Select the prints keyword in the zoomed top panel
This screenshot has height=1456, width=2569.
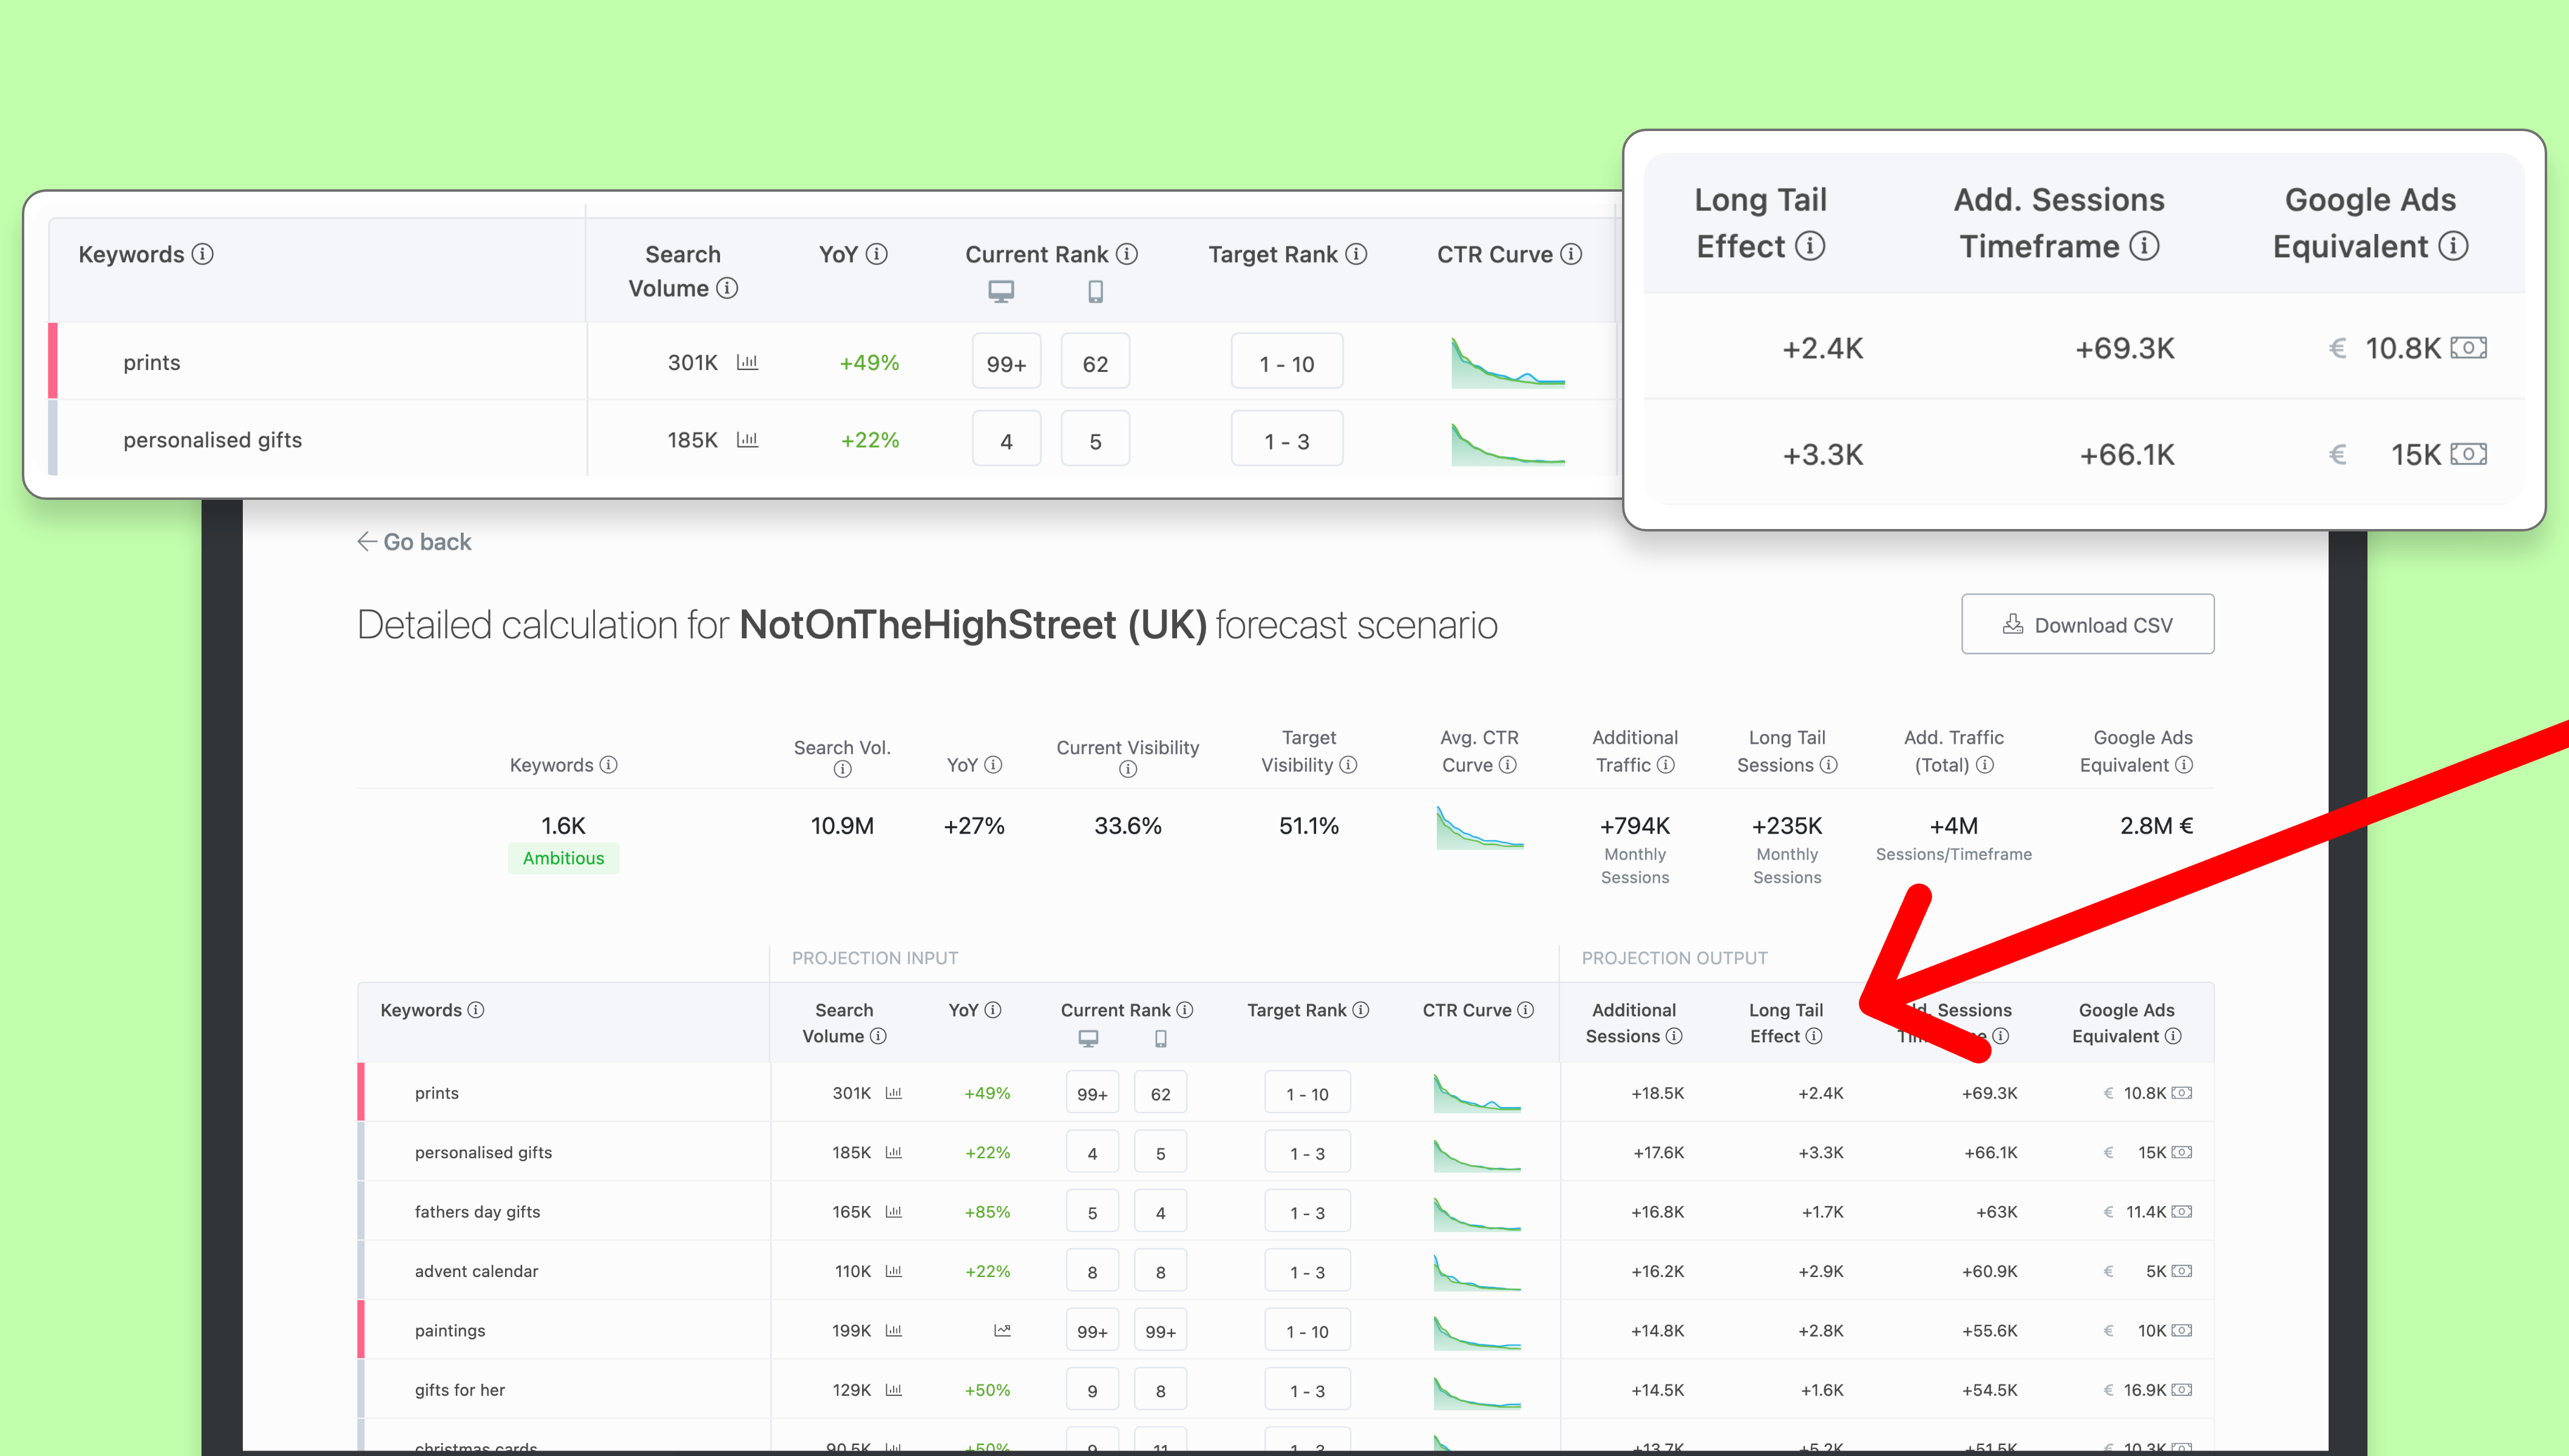(x=151, y=362)
